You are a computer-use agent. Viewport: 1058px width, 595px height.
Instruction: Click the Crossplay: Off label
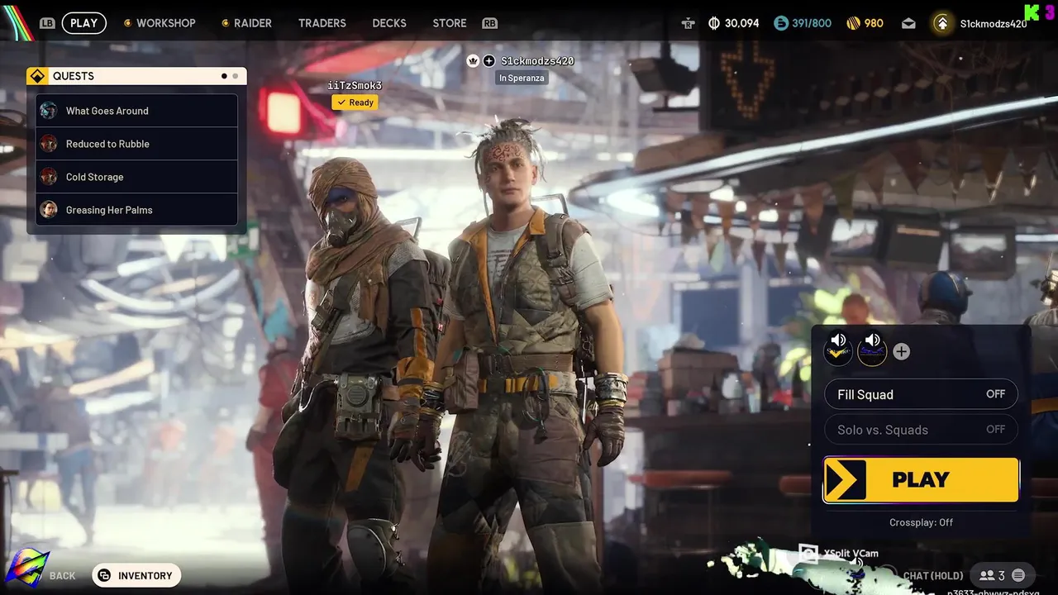click(921, 522)
